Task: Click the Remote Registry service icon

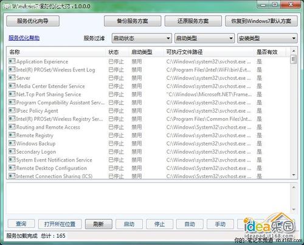Action: click(x=12, y=135)
